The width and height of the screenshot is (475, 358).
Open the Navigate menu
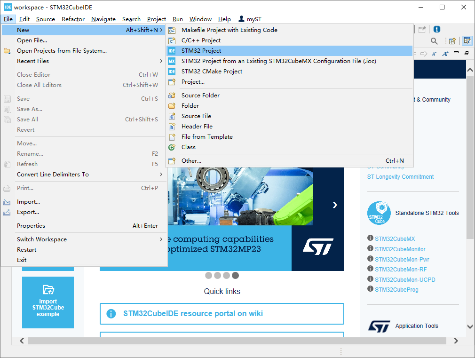tap(103, 19)
